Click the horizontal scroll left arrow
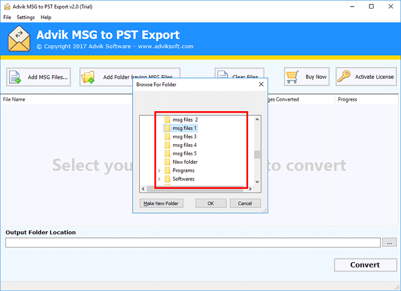The width and height of the screenshot is (401, 291). (x=143, y=189)
